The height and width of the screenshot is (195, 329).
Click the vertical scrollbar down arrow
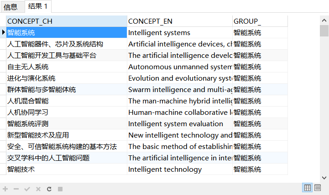point(324,177)
